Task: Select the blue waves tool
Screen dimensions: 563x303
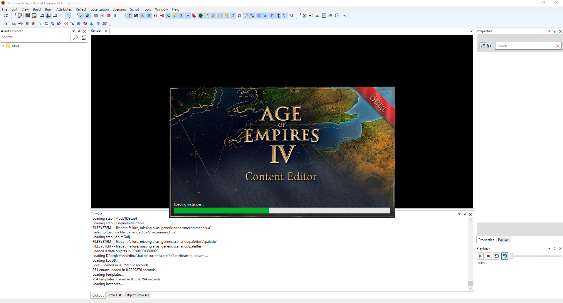Action: click(98, 24)
